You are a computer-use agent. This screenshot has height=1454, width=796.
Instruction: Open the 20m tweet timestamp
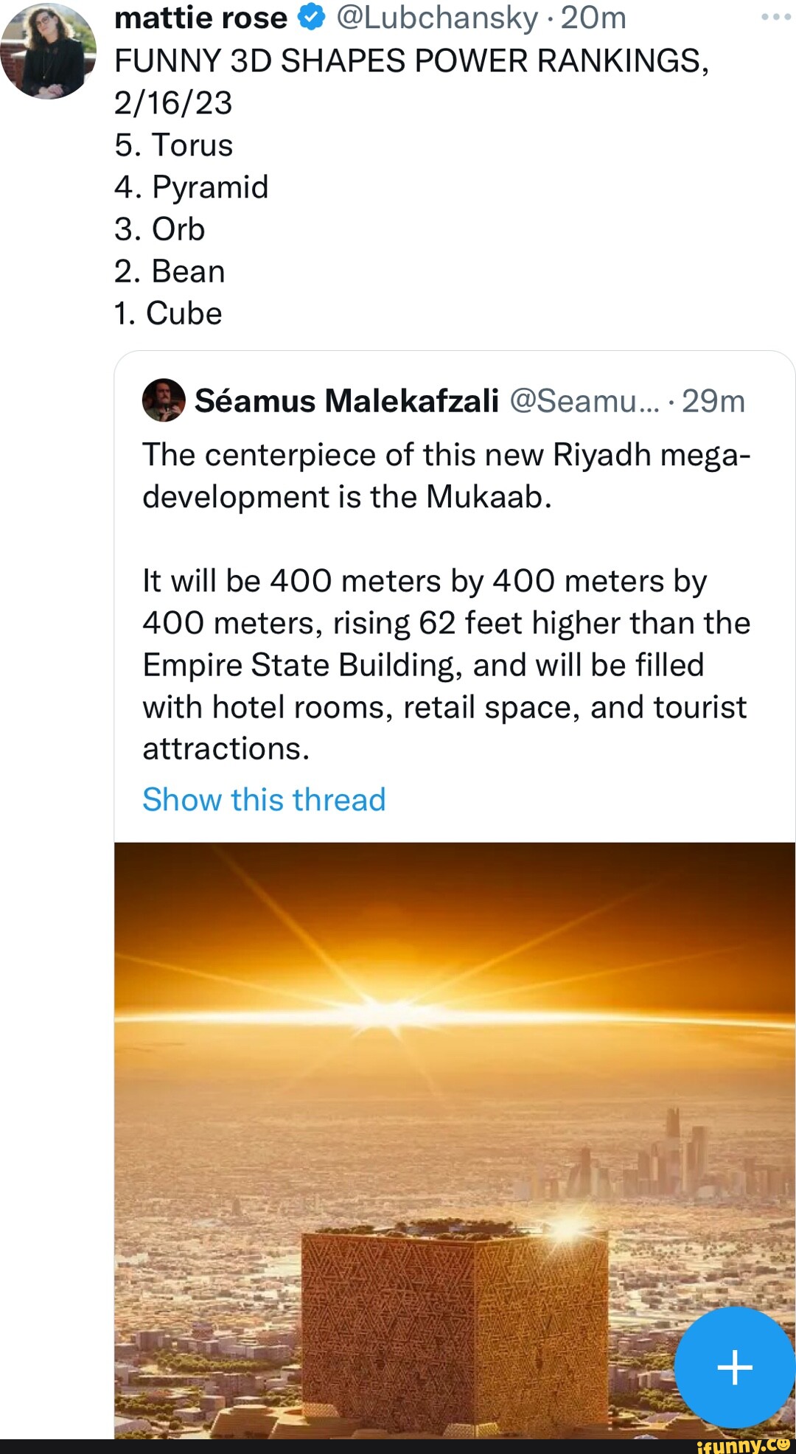[x=593, y=18]
